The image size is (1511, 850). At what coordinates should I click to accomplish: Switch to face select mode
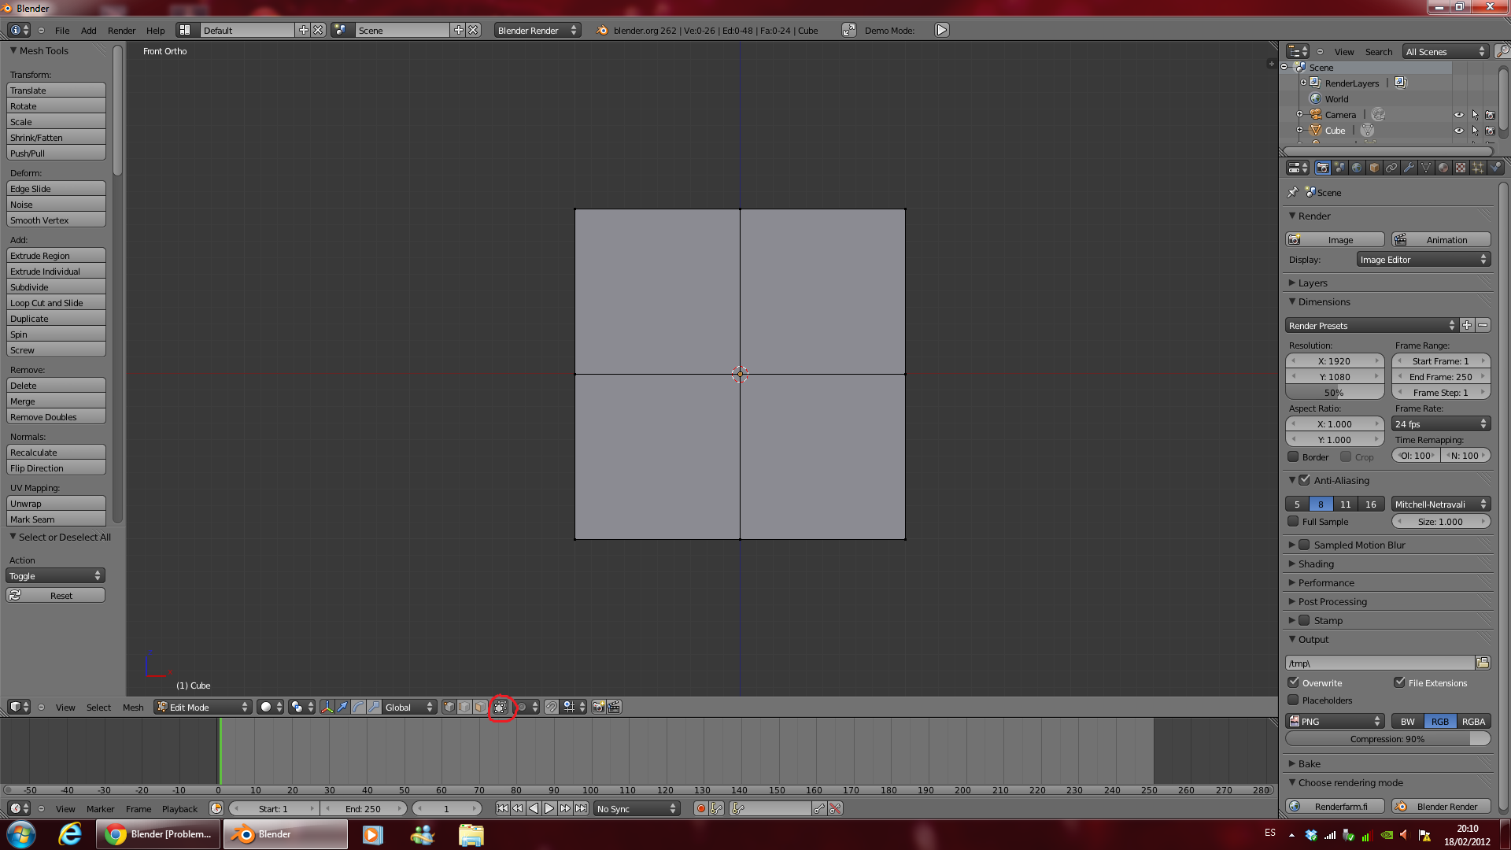coord(480,707)
